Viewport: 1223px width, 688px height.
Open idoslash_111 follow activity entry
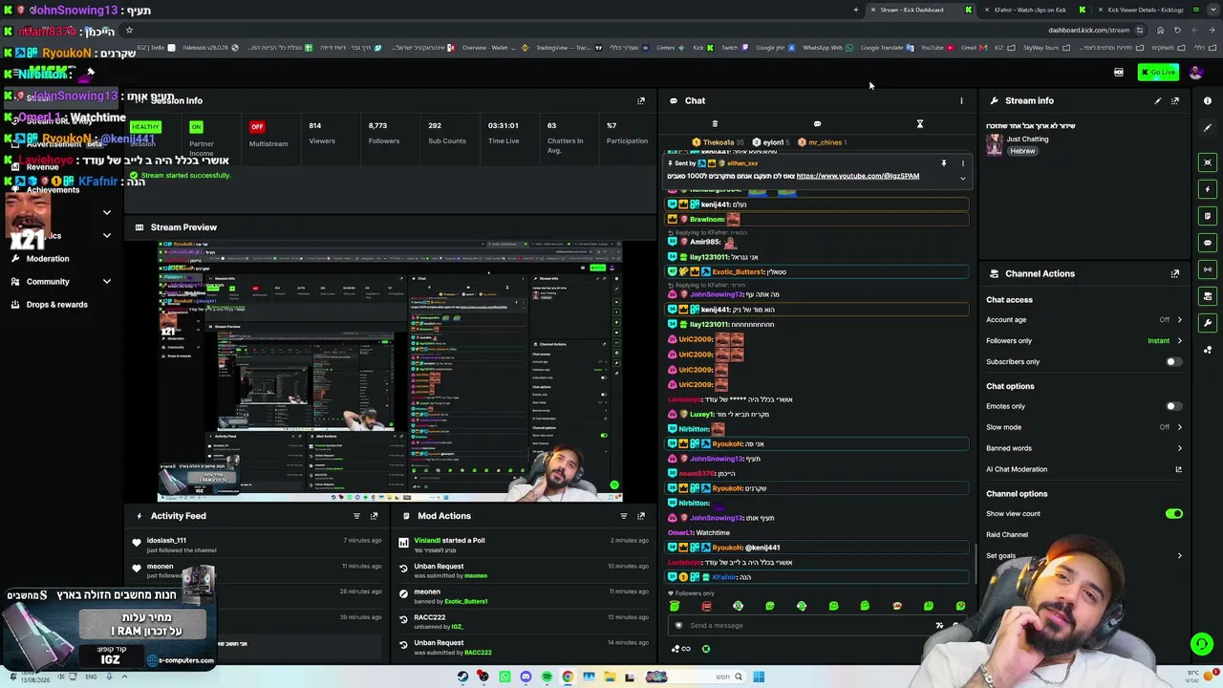(x=258, y=545)
